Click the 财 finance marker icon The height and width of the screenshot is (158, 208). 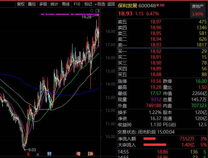pyautogui.click(x=49, y=154)
